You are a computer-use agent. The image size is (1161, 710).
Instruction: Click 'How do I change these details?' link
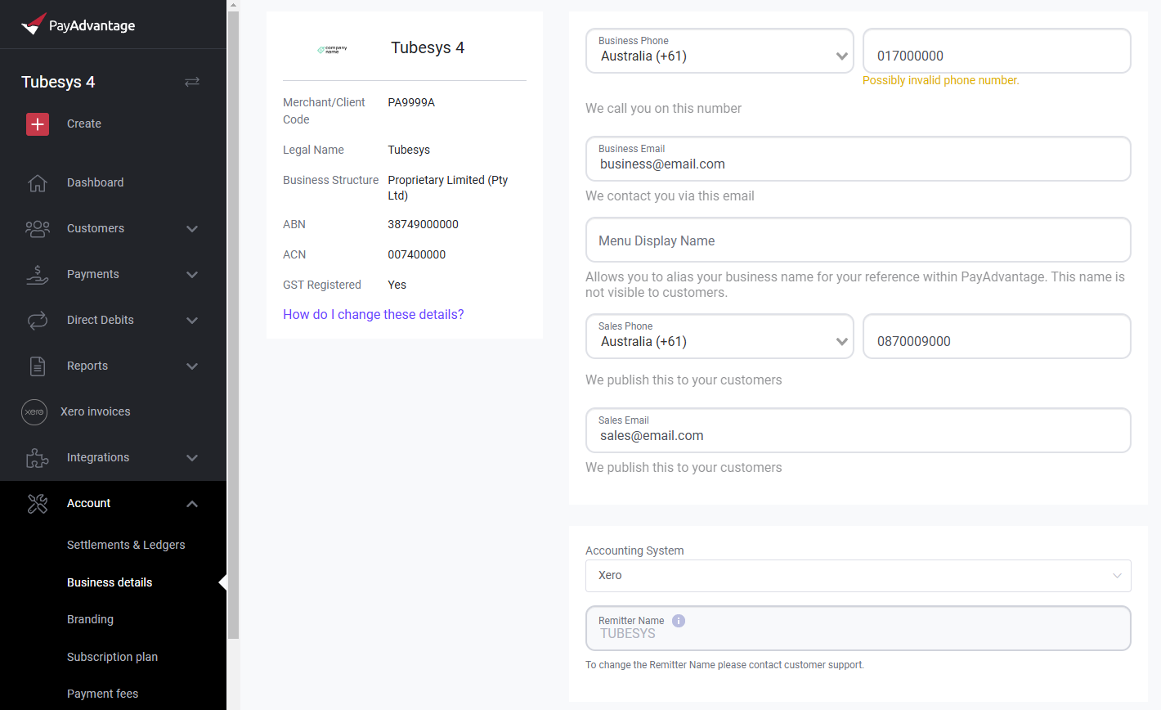[373, 314]
